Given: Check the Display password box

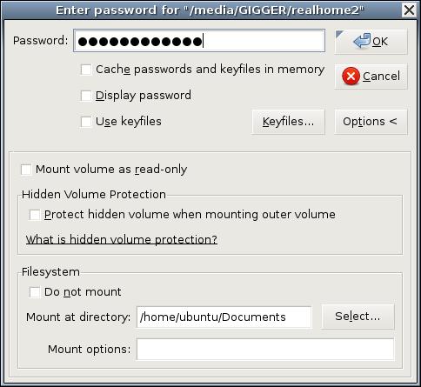Looking at the screenshot, I should point(86,96).
